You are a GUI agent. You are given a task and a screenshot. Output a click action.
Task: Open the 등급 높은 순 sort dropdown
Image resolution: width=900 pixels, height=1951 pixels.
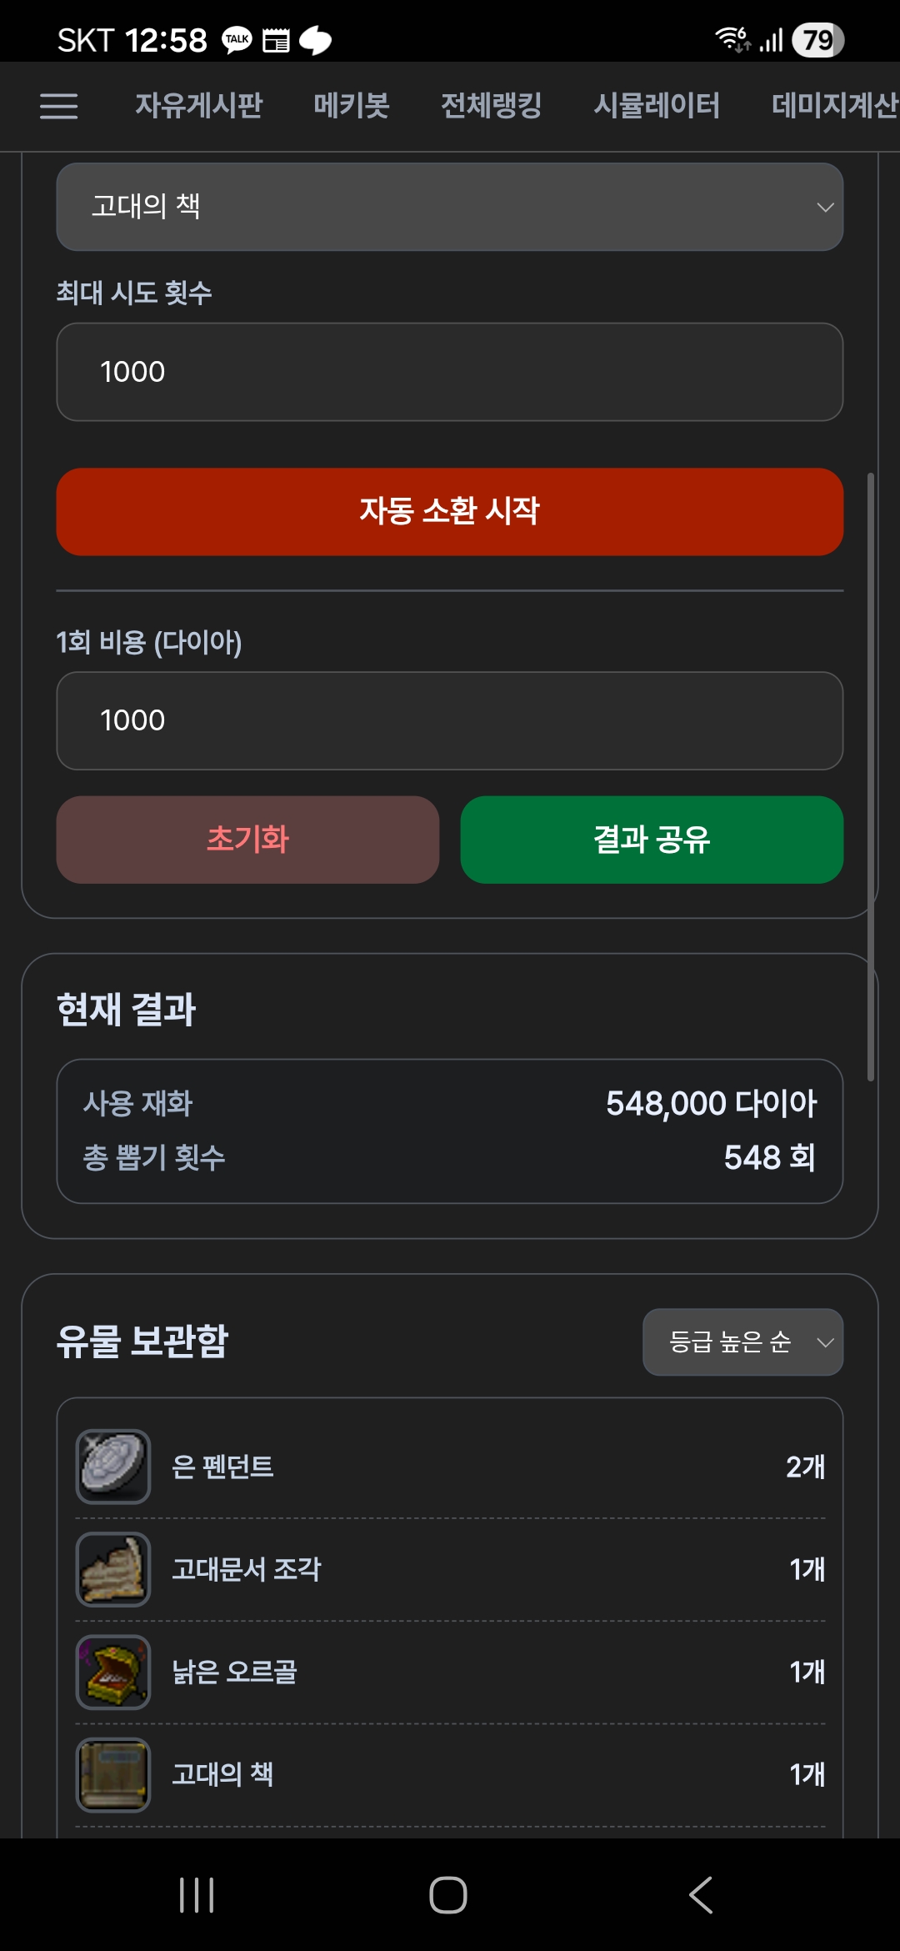742,1342
